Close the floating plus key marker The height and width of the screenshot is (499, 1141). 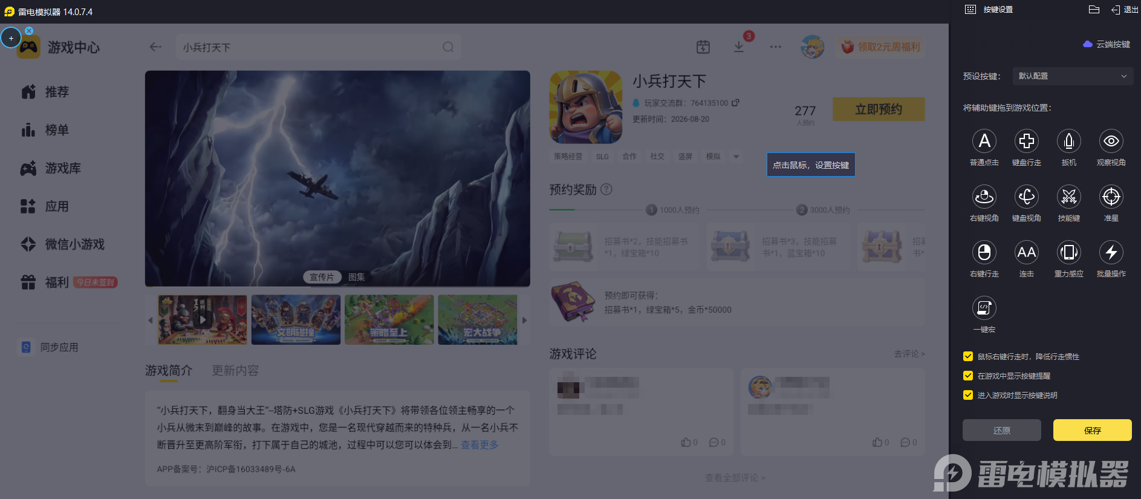pos(29,30)
